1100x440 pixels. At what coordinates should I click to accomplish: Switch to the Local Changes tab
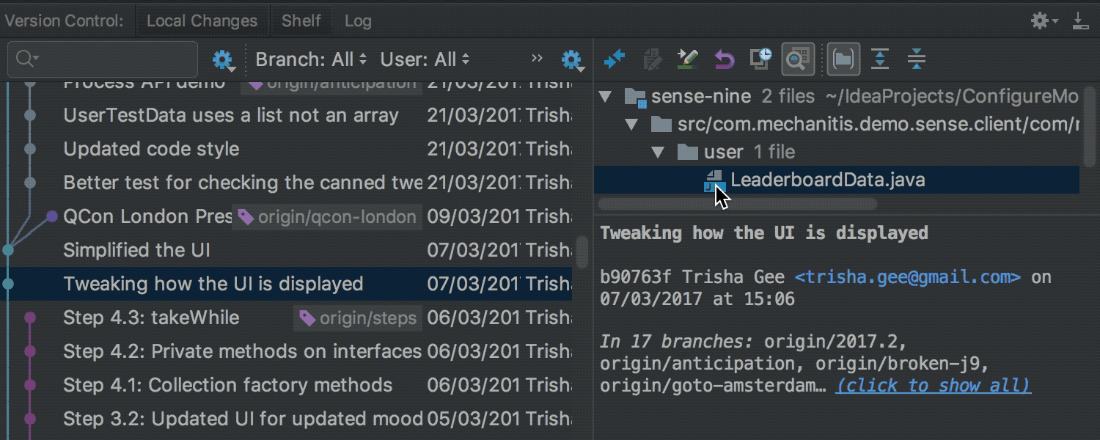[202, 21]
